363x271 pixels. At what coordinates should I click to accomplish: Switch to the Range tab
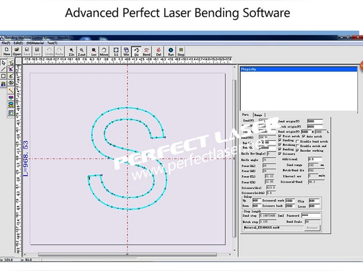[258, 115]
